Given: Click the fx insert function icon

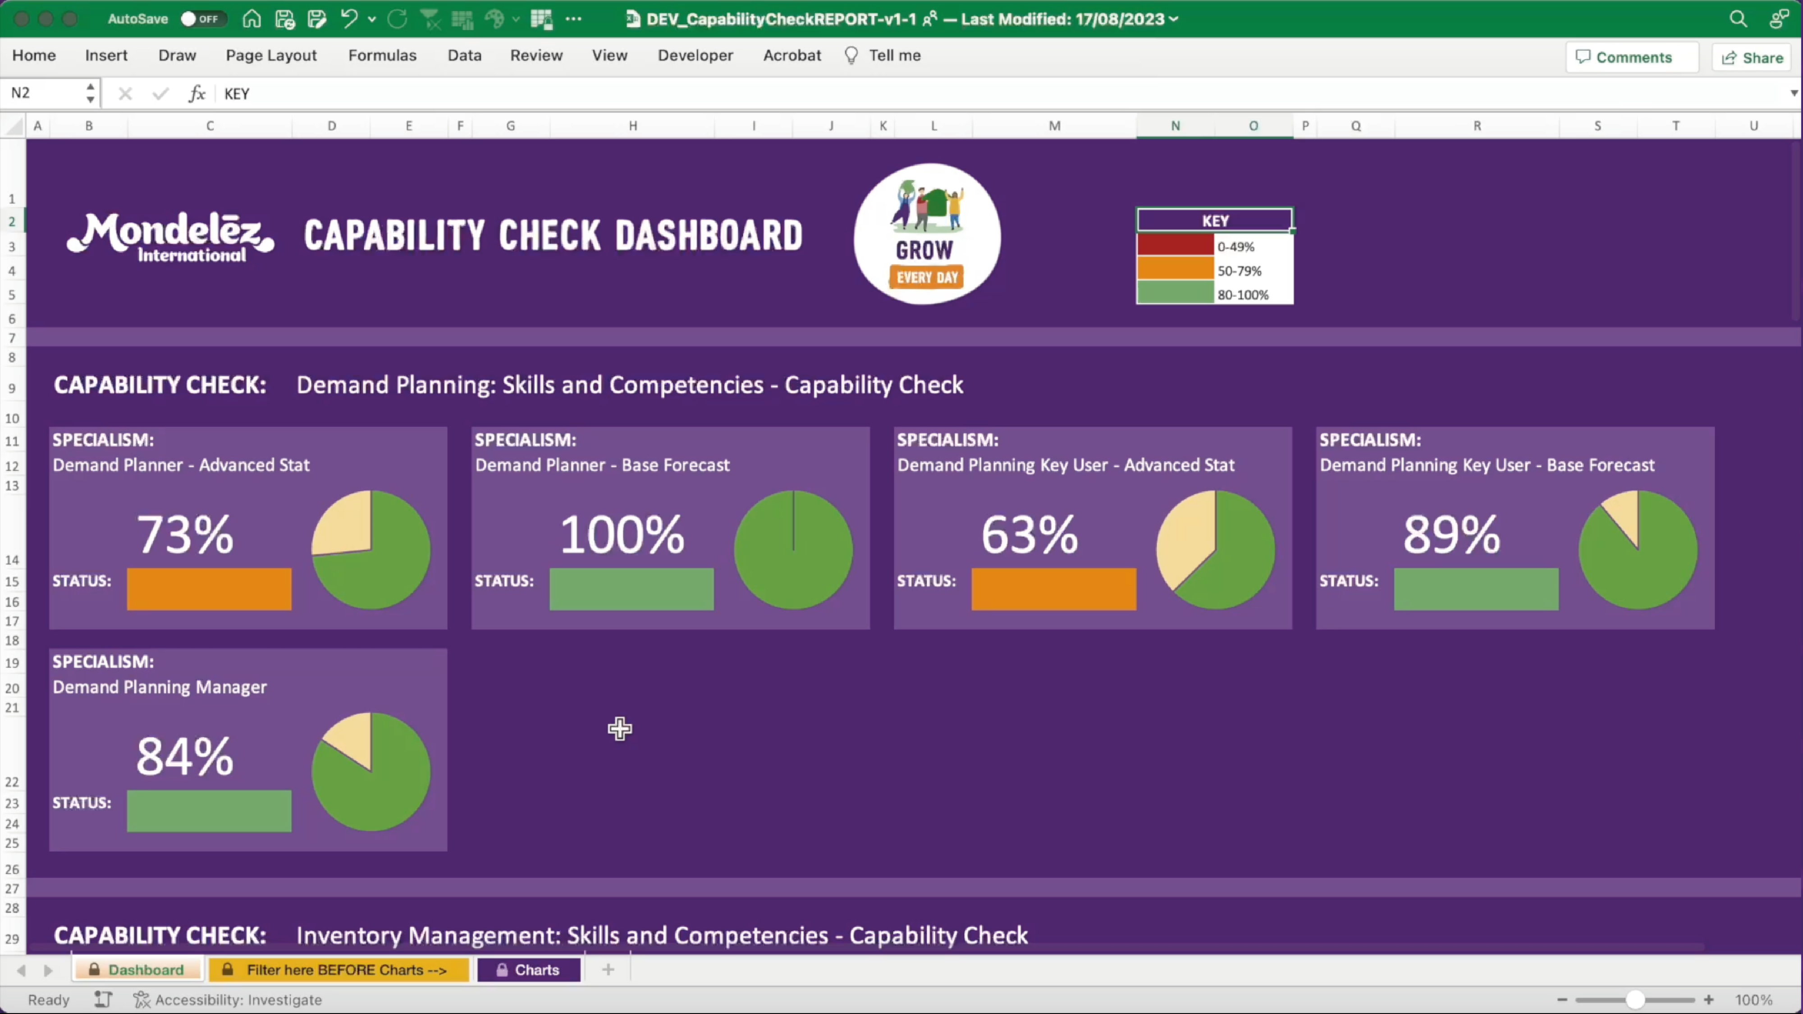Looking at the screenshot, I should click(197, 94).
